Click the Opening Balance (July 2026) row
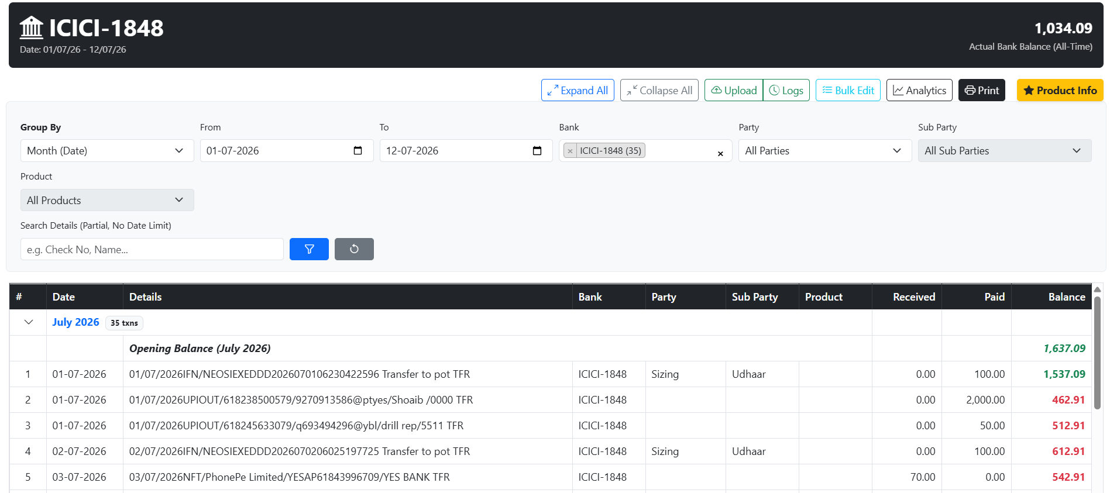This screenshot has height=493, width=1110. pos(551,349)
